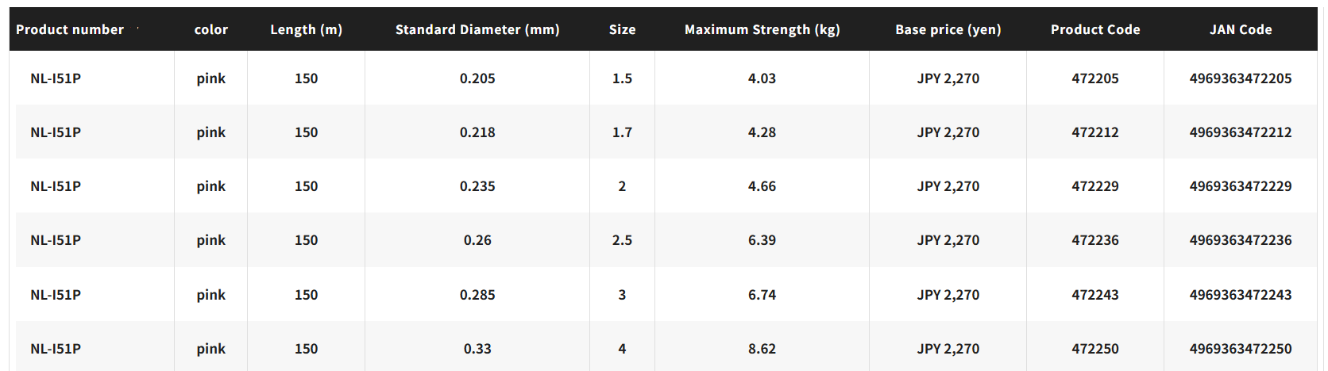Select the Maximum Strength (kg) header
Viewport: 1328px width, 371px height.
point(762,29)
